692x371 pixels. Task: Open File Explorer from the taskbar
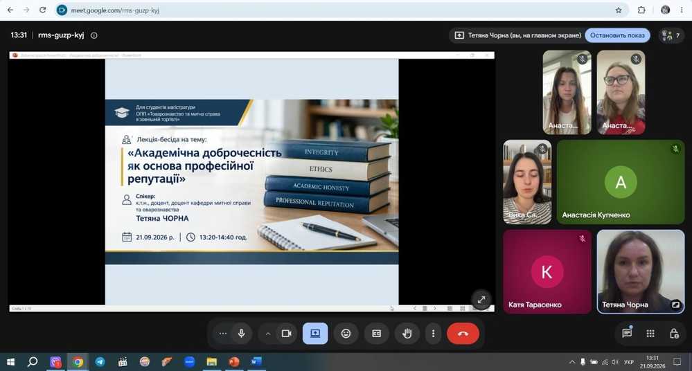(x=212, y=362)
